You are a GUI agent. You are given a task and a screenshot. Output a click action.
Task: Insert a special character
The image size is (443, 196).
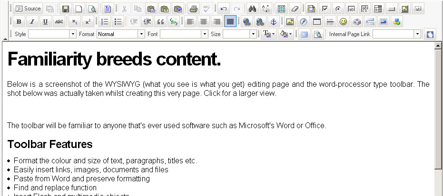[357, 21]
